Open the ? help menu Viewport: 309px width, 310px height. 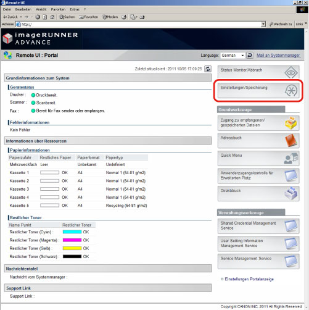[85, 9]
